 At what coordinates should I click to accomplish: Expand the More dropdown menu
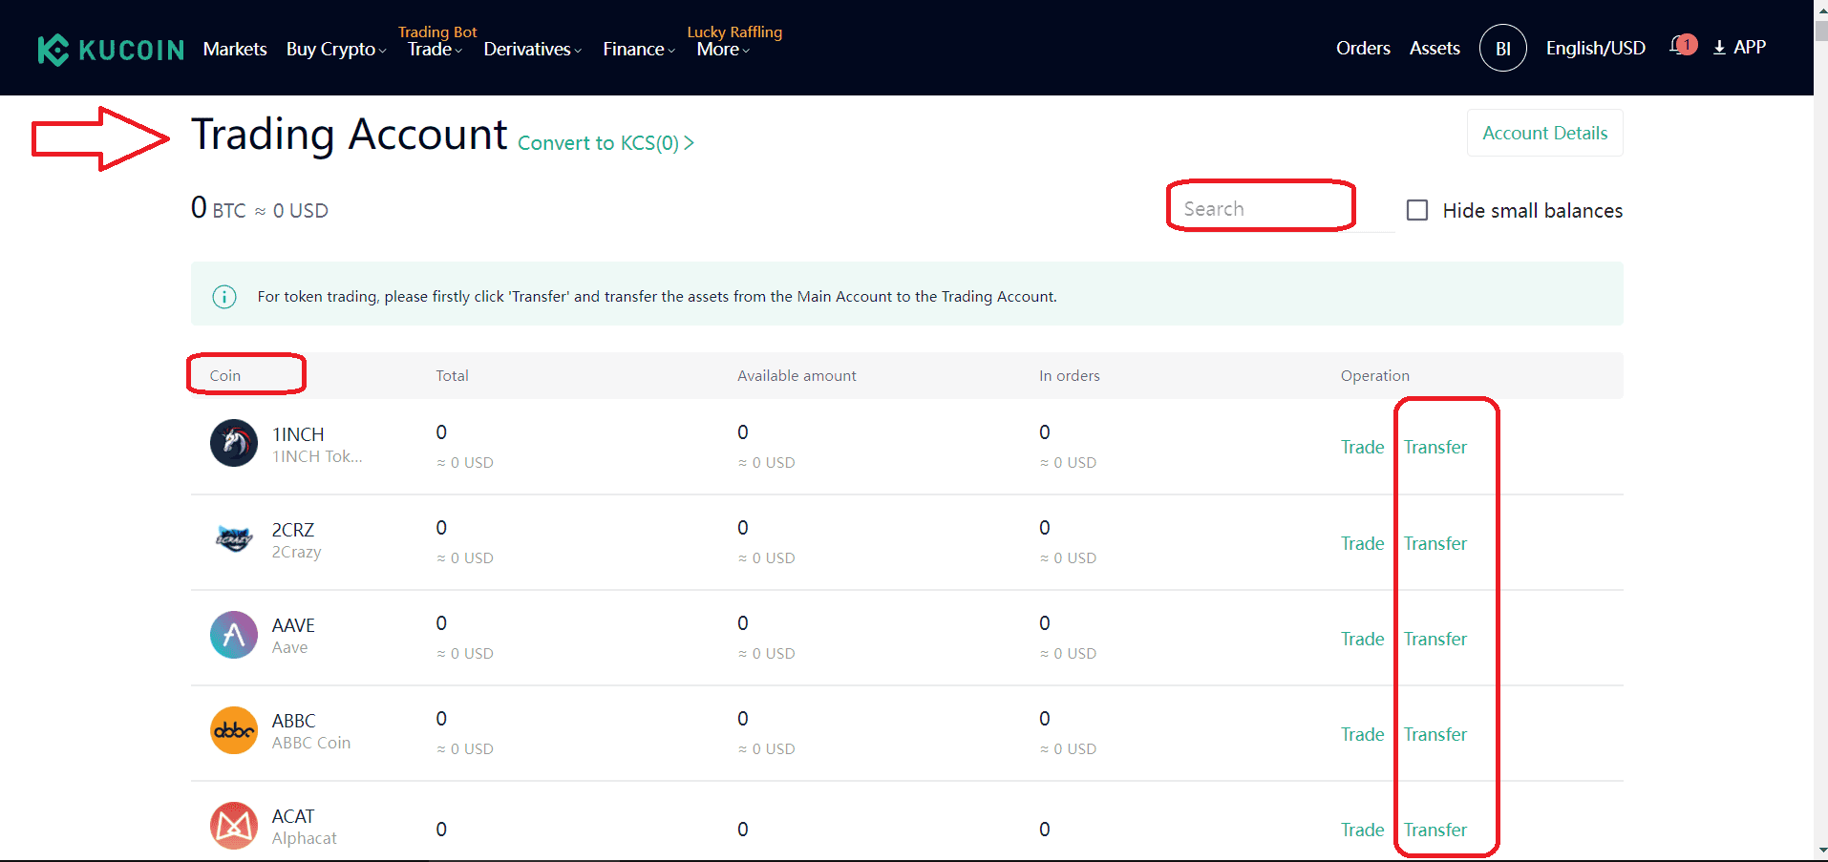[723, 49]
